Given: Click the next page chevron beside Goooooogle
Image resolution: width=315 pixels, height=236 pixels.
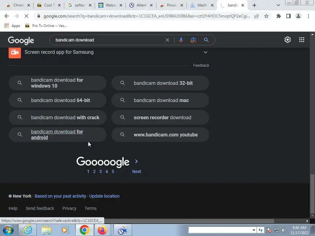Looking at the screenshot, I should click(x=136, y=161).
